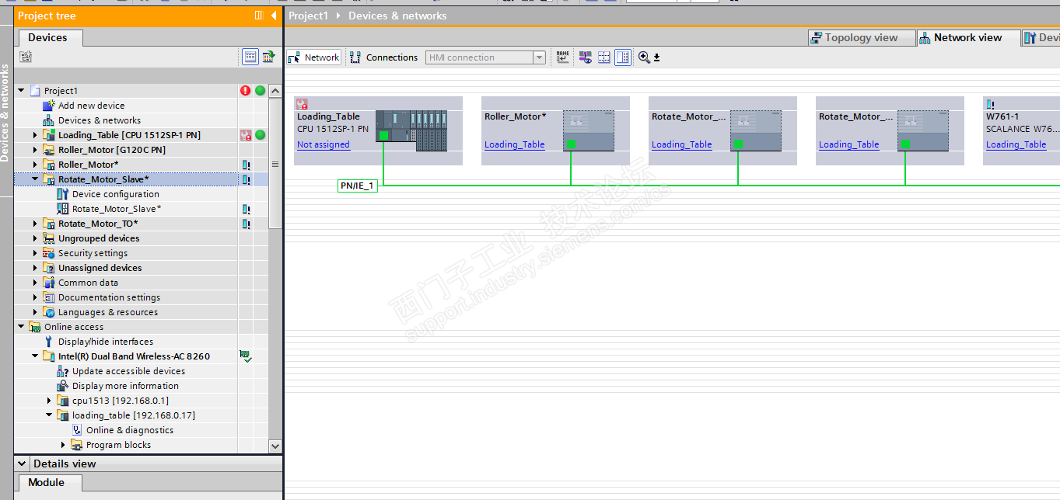Open the HMI connection type dropdown
1060x500 pixels.
[539, 57]
